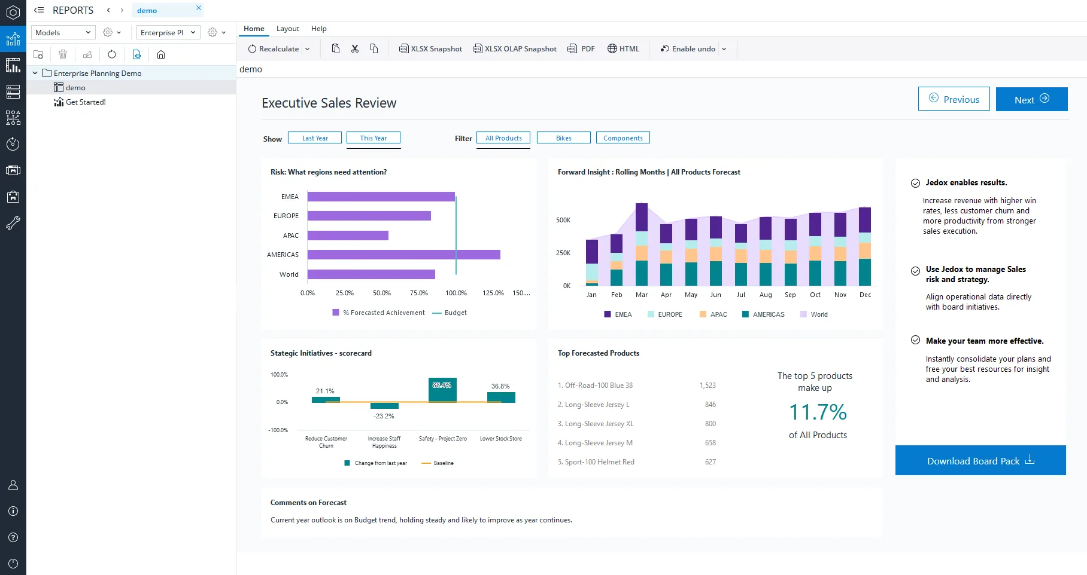Close the demo tab
This screenshot has height=575, width=1087.
199,8
